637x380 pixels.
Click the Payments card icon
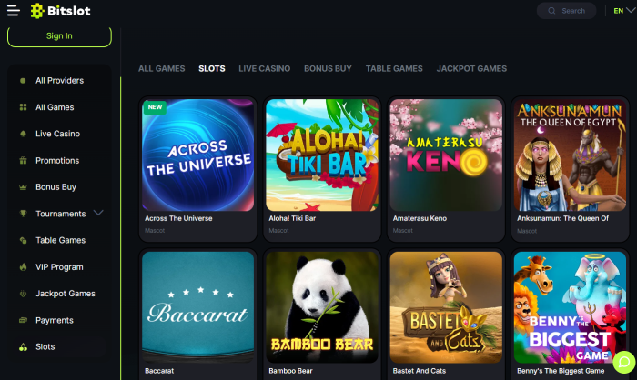click(x=23, y=320)
